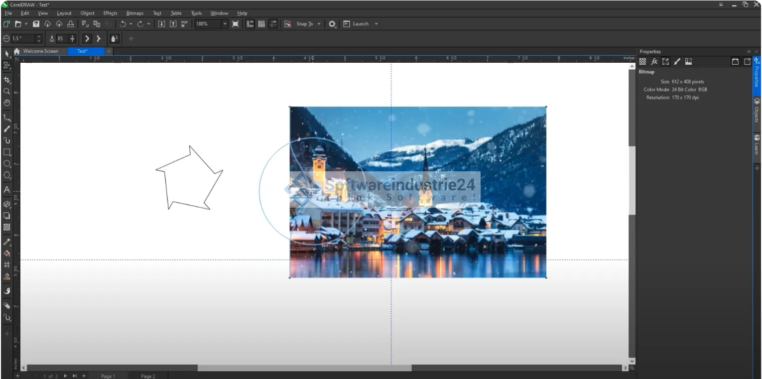Expand the Launch dropdown arrow
Image resolution: width=762 pixels, height=379 pixels.
pyautogui.click(x=376, y=24)
